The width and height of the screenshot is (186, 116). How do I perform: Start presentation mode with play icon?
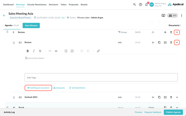163,16
